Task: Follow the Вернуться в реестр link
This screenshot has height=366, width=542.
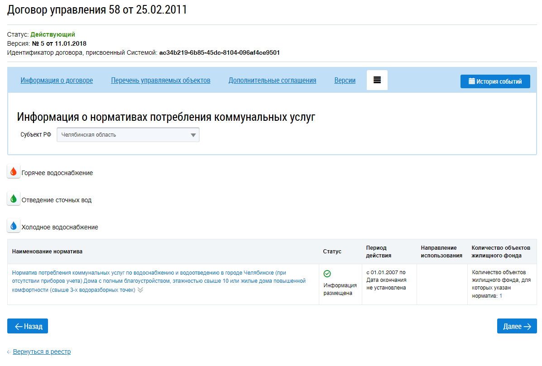Action: pyautogui.click(x=42, y=352)
